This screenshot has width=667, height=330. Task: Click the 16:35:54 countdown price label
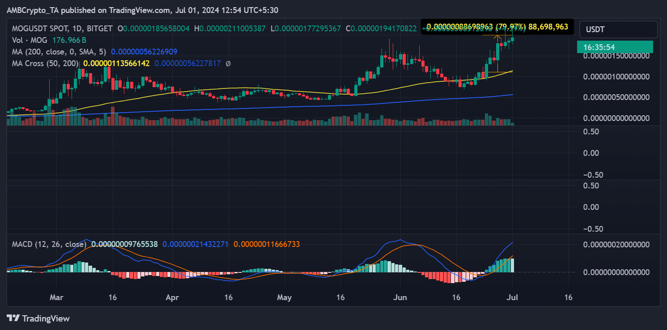click(615, 47)
